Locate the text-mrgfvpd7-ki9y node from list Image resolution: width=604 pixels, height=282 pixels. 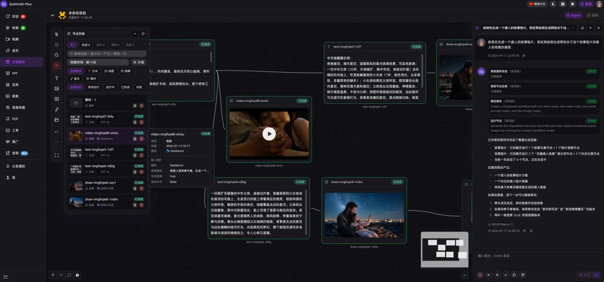pyautogui.click(x=135, y=122)
